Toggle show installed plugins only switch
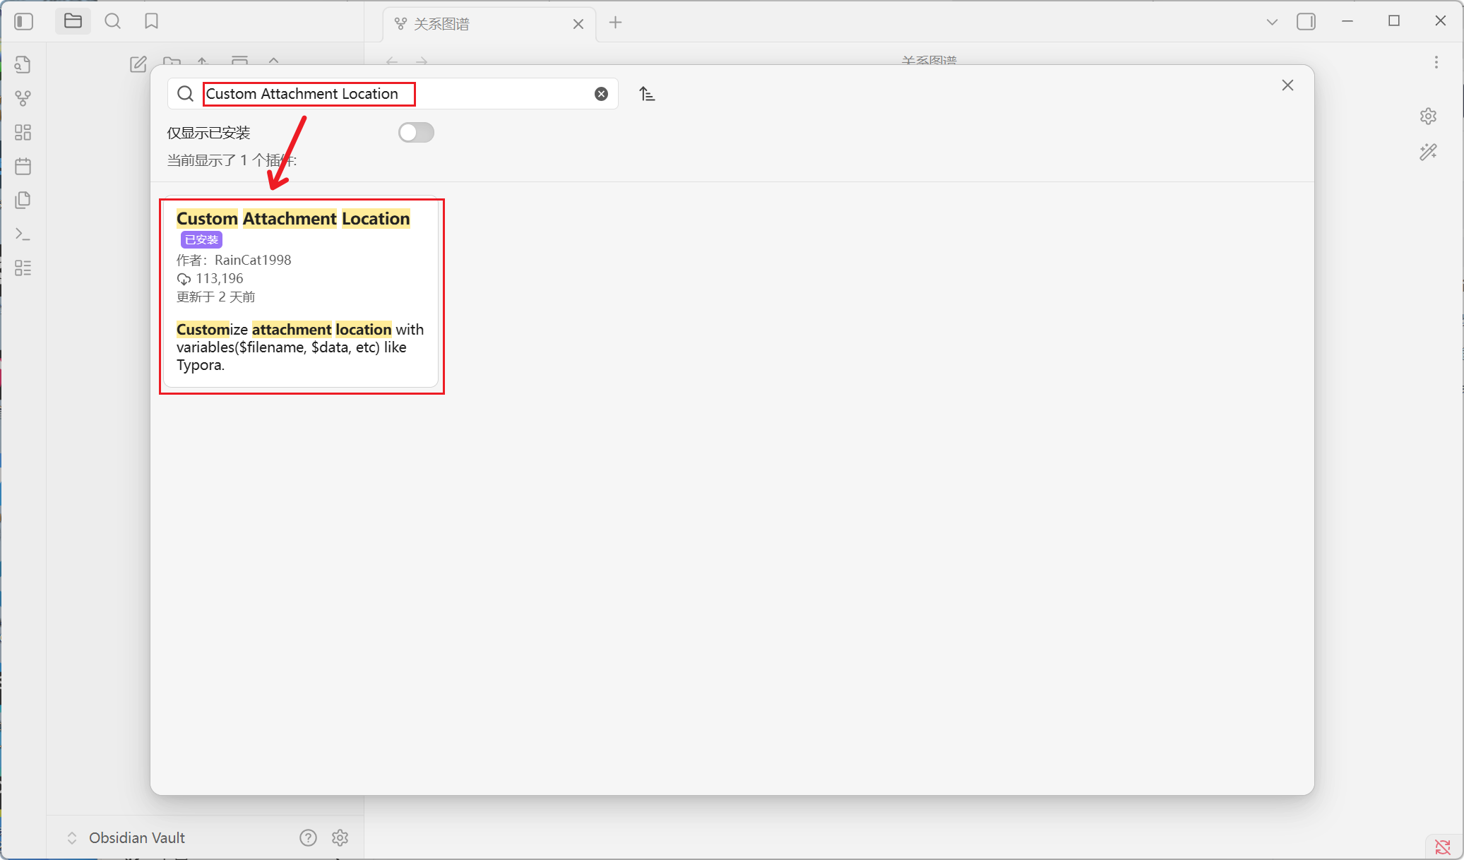Image resolution: width=1464 pixels, height=860 pixels. [415, 133]
